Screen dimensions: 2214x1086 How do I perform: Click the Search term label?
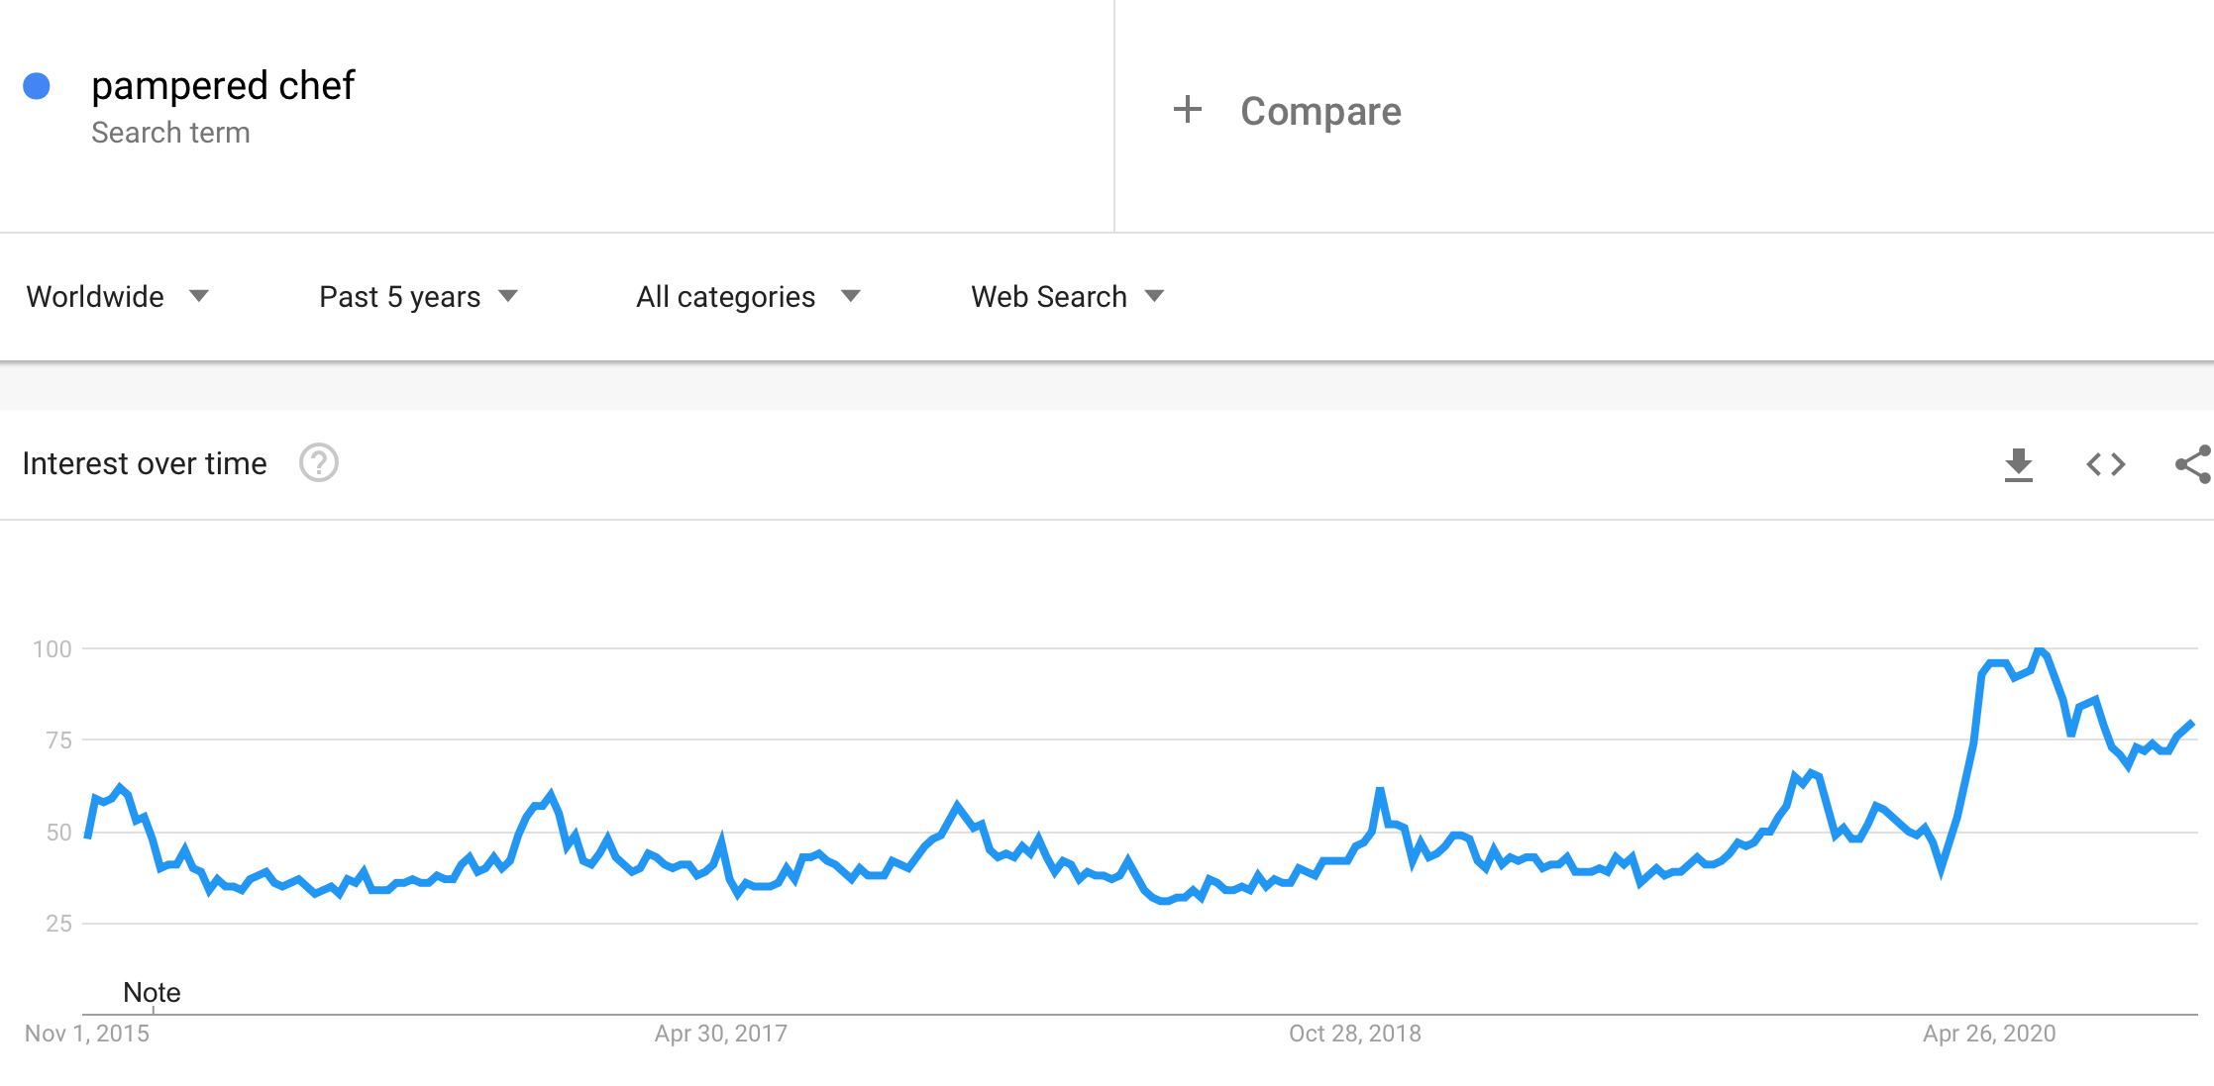[170, 133]
